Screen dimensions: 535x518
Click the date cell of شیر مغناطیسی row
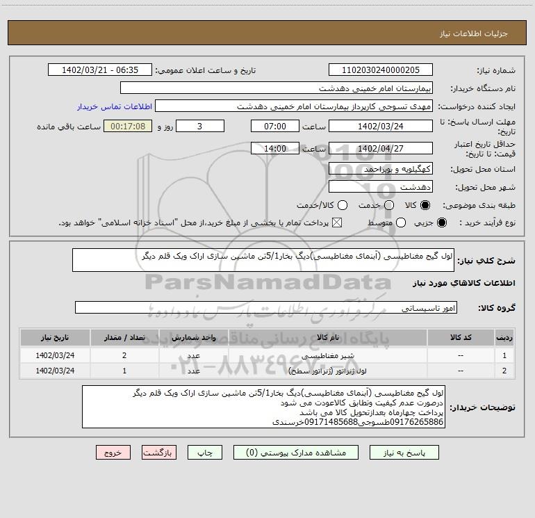pyautogui.click(x=55, y=355)
